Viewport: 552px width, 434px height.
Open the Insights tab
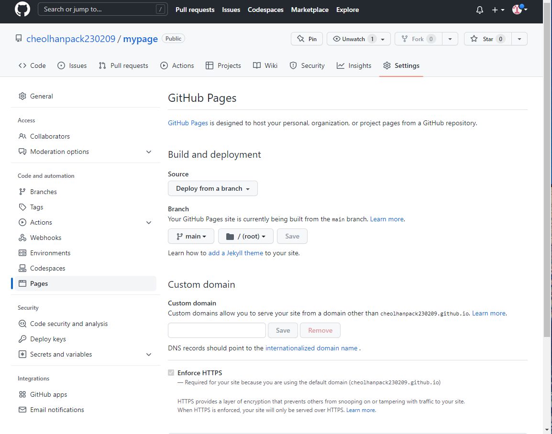354,65
